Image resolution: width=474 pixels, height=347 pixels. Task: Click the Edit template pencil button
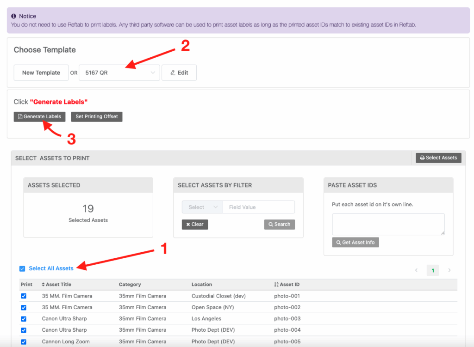[179, 73]
